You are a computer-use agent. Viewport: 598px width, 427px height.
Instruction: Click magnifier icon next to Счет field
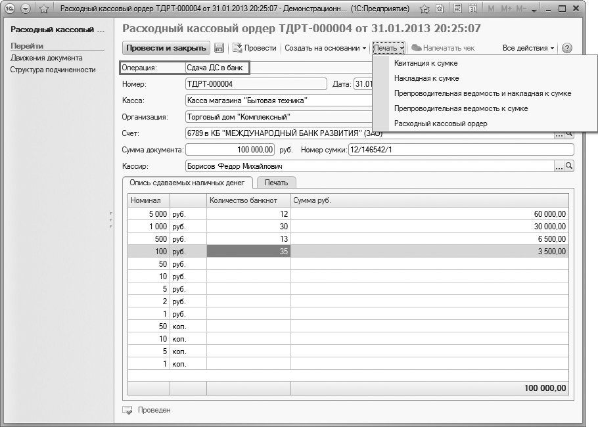point(569,133)
